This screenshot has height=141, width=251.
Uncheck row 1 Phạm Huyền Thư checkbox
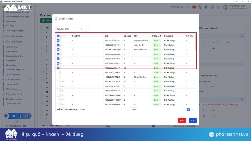point(58,40)
